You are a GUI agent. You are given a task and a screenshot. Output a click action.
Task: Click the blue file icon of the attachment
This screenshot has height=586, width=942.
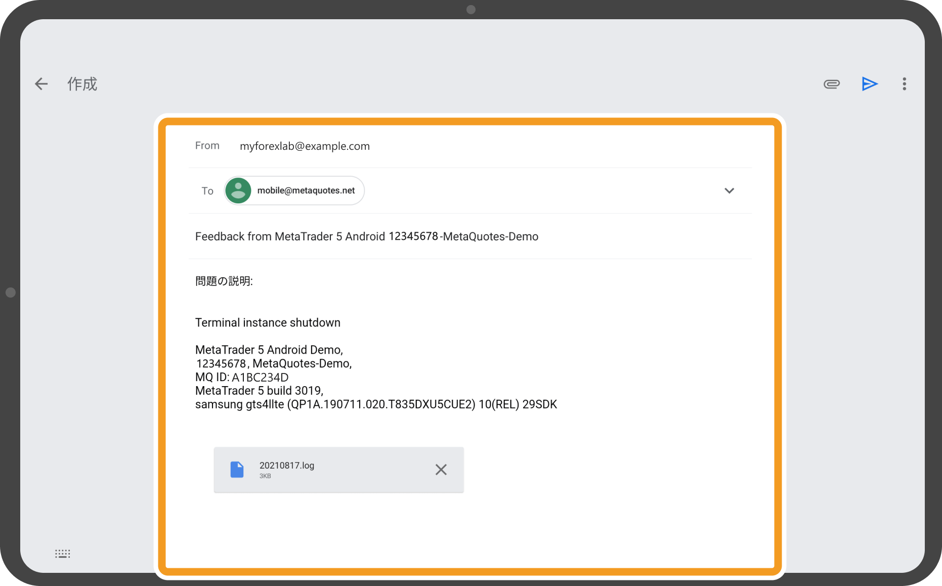(237, 470)
